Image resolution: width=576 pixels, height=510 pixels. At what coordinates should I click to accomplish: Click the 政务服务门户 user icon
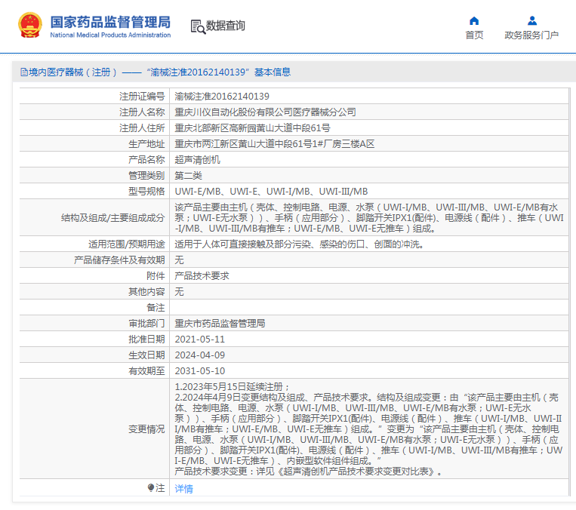532,20
